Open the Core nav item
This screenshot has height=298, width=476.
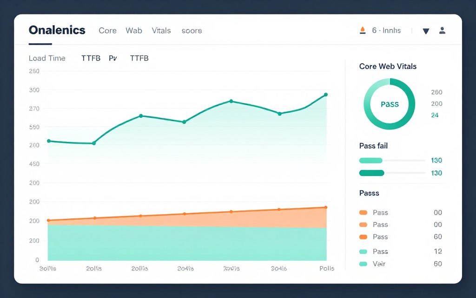click(x=107, y=31)
